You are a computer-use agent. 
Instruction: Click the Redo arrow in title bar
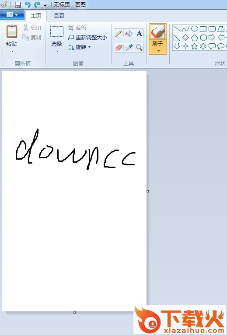coord(37,4)
